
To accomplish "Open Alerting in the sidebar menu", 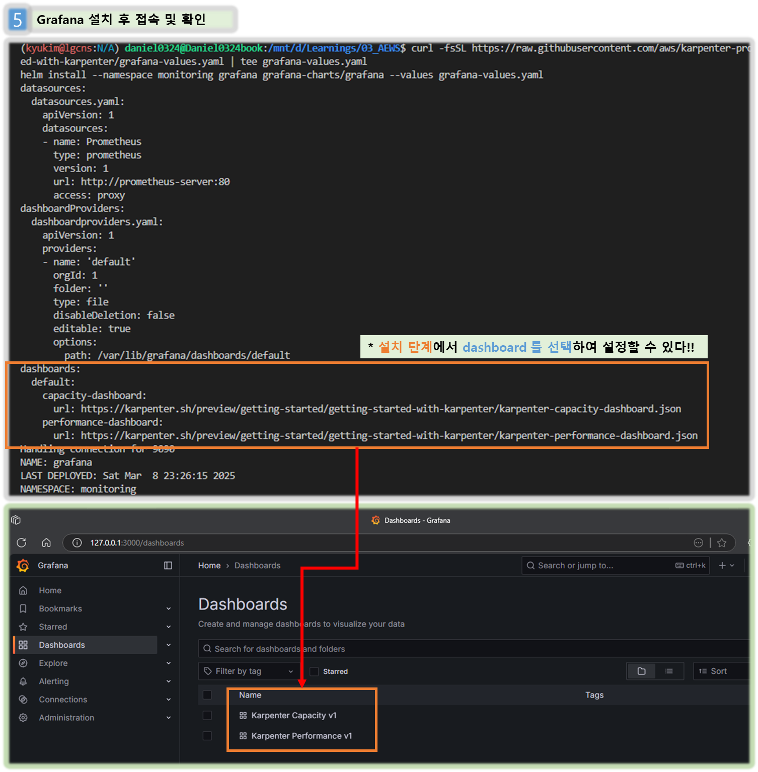I will click(x=54, y=681).
